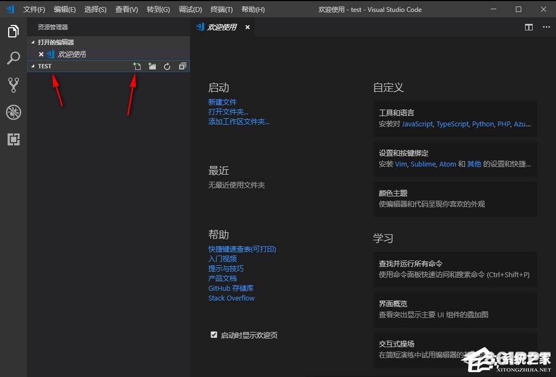Collapse all folders in TEST explorer

182,66
